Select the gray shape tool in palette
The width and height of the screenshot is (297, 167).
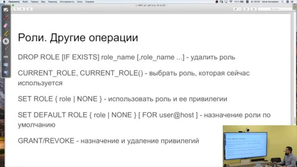[6, 57]
